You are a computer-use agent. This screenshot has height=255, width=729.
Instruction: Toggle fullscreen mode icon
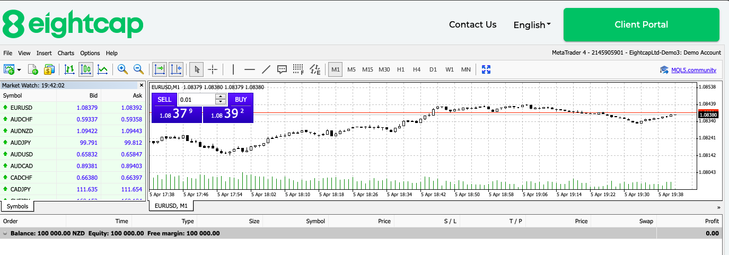click(486, 69)
